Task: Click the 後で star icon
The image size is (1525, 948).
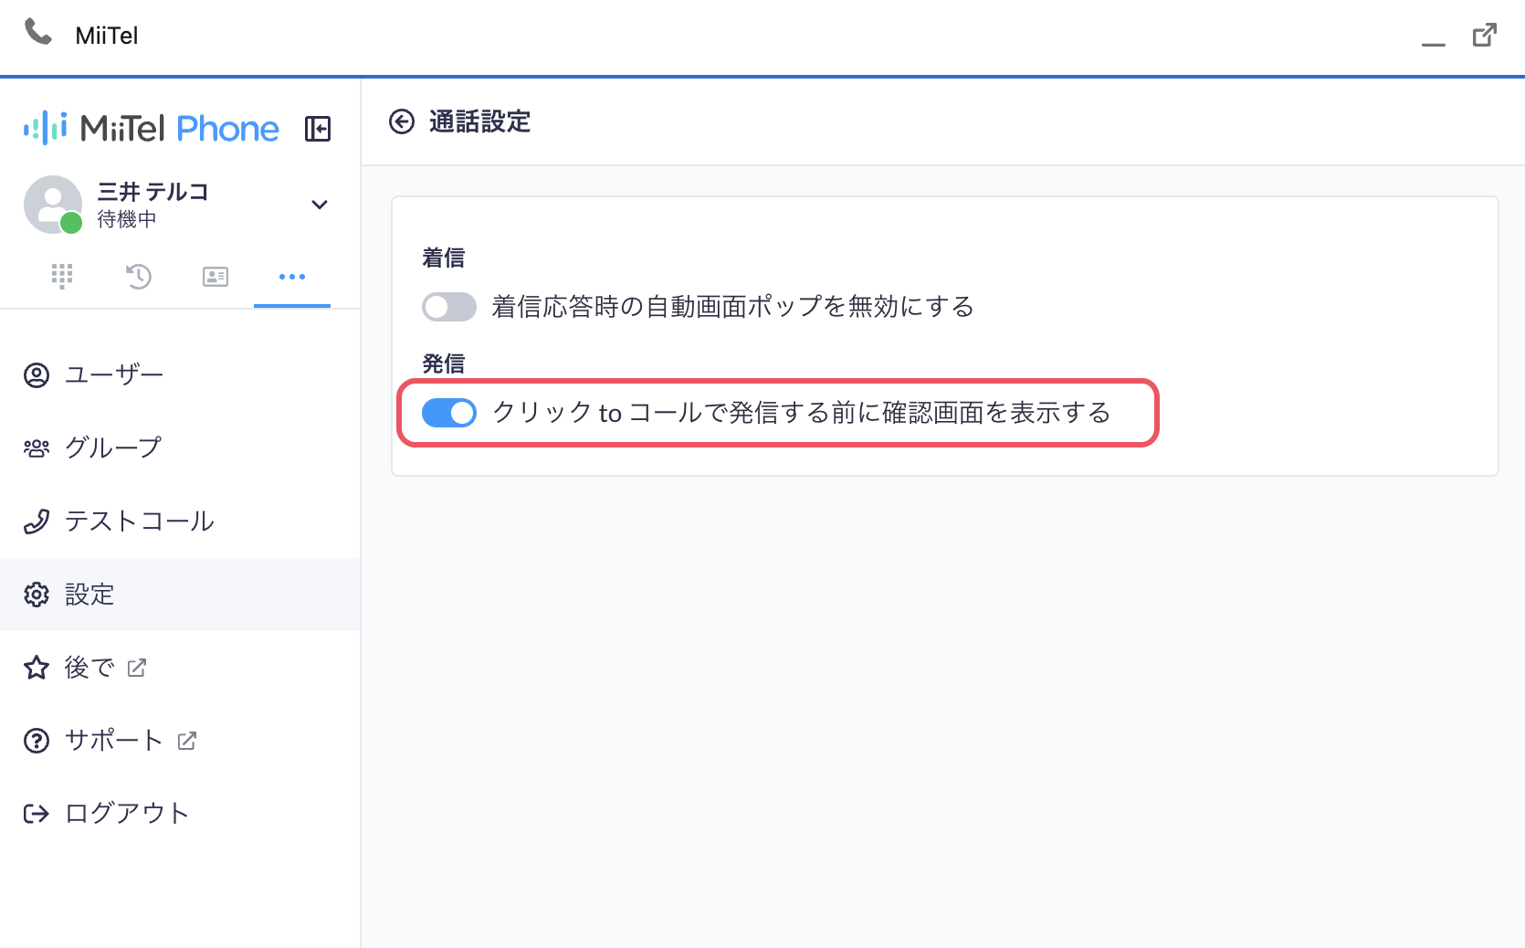Action: pyautogui.click(x=37, y=668)
